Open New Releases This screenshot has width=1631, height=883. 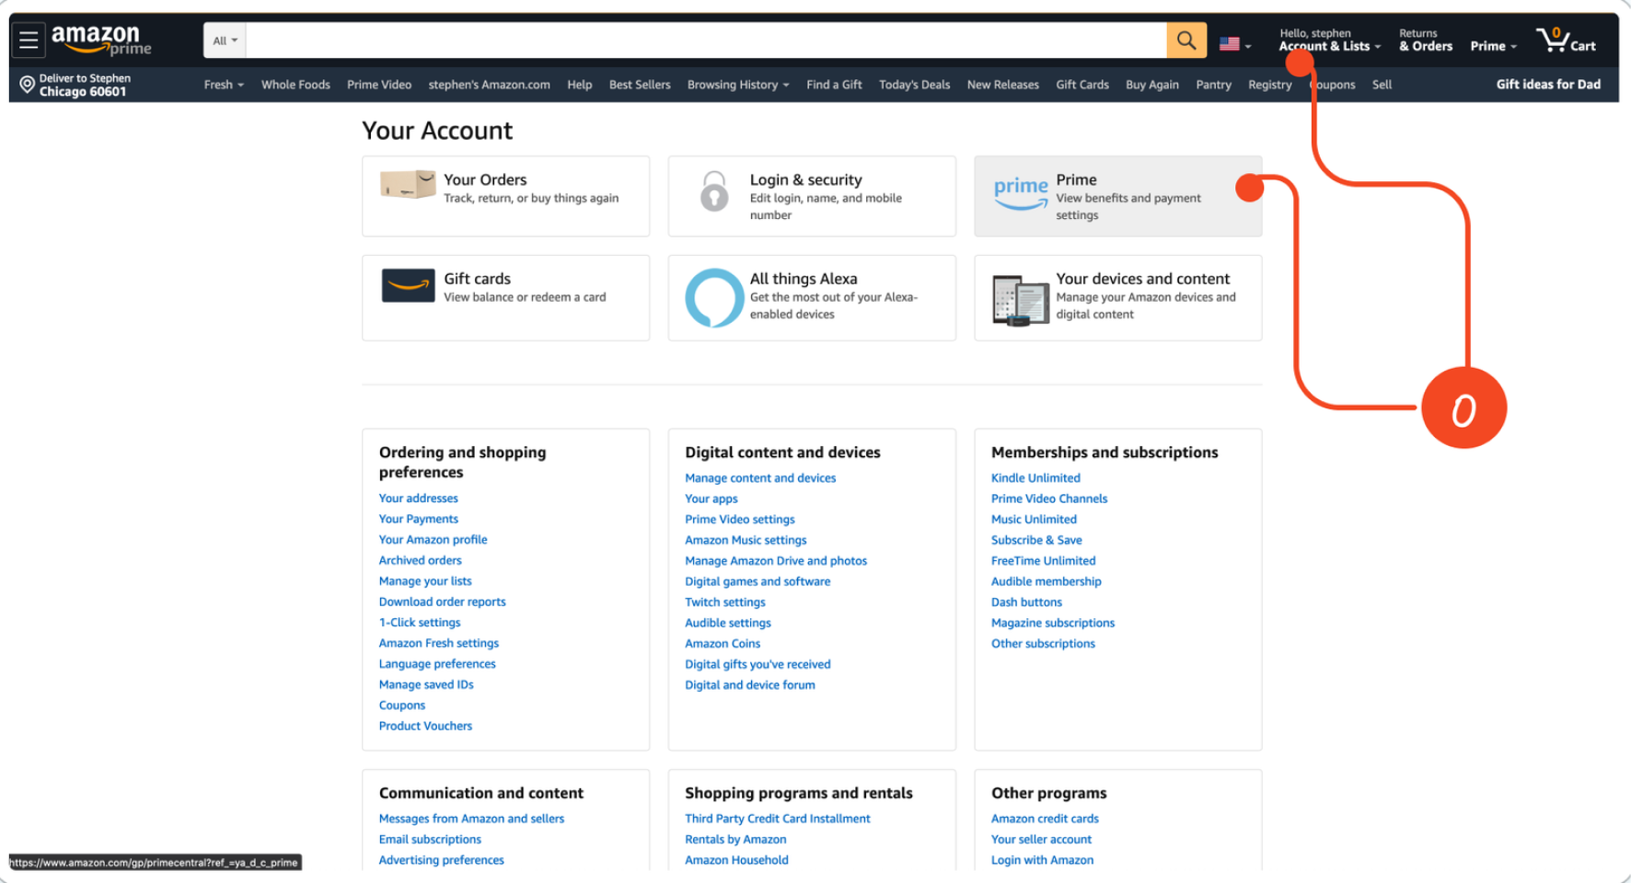point(1002,85)
